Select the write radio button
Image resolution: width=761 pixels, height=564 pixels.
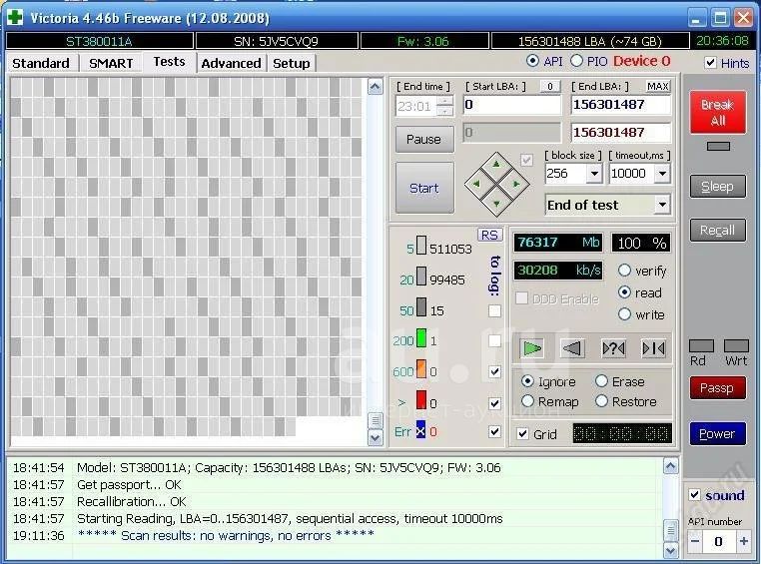(x=624, y=314)
